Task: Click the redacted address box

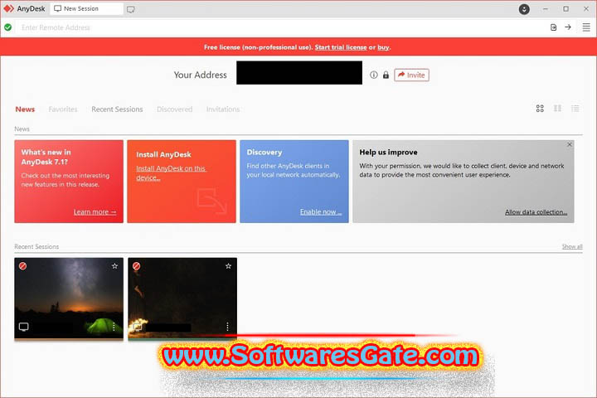Action: pyautogui.click(x=299, y=73)
